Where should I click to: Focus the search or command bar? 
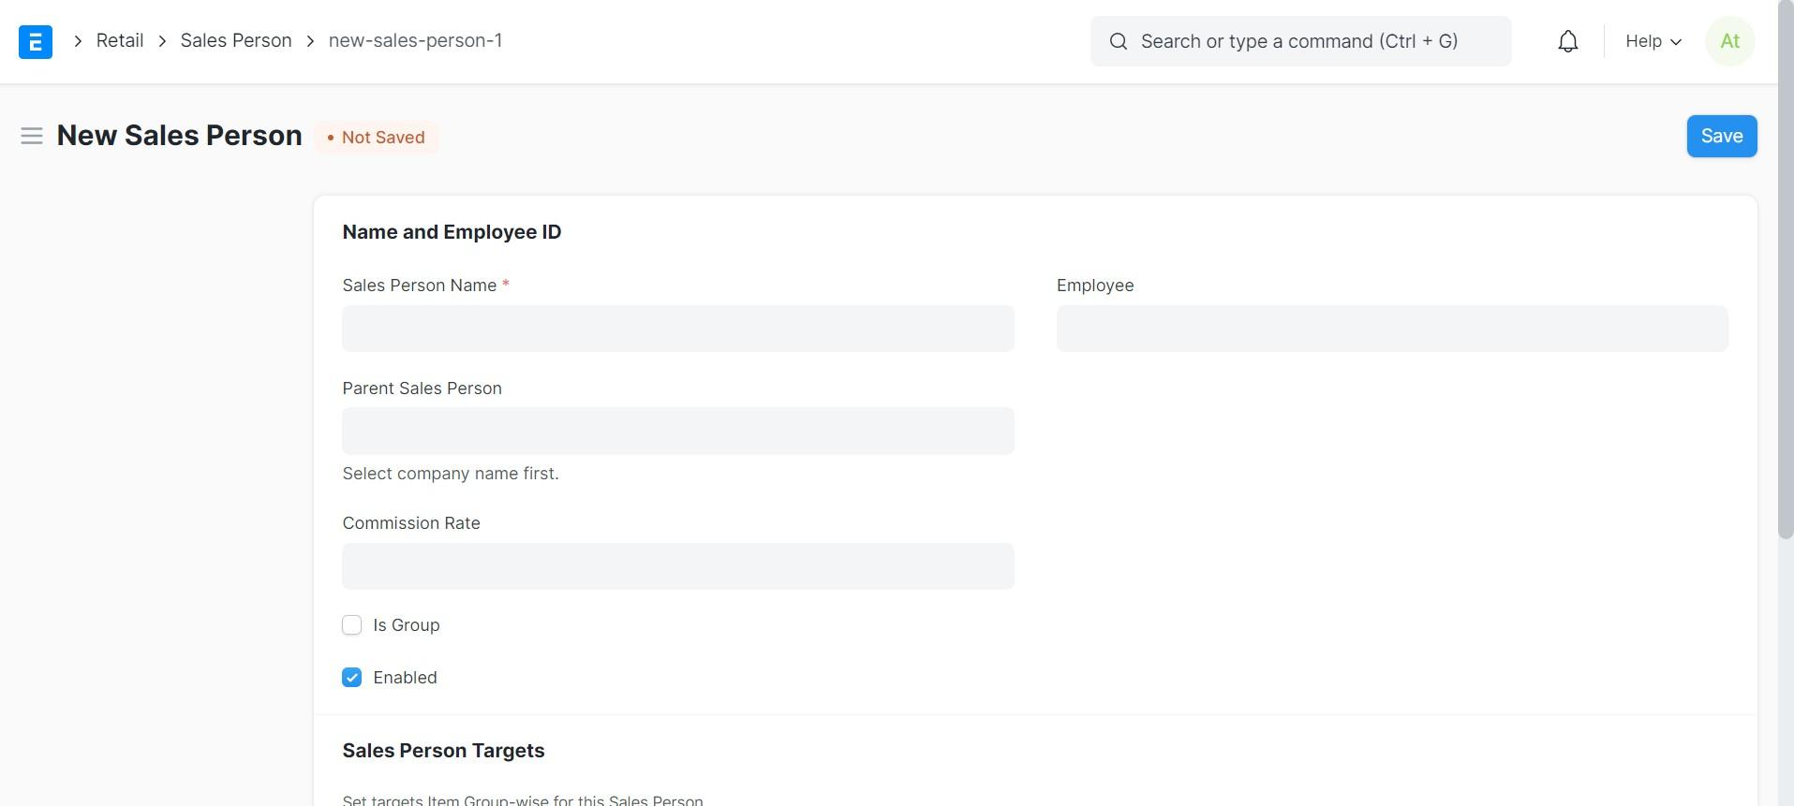pyautogui.click(x=1300, y=41)
